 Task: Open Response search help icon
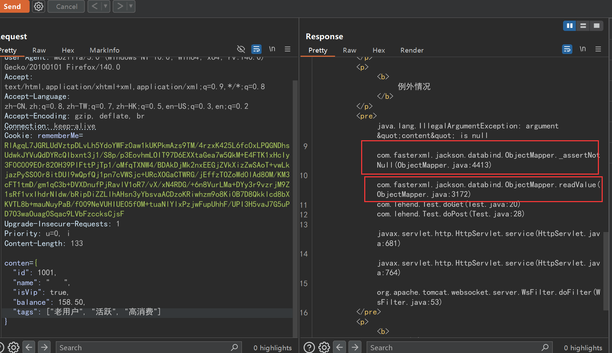[x=309, y=347]
